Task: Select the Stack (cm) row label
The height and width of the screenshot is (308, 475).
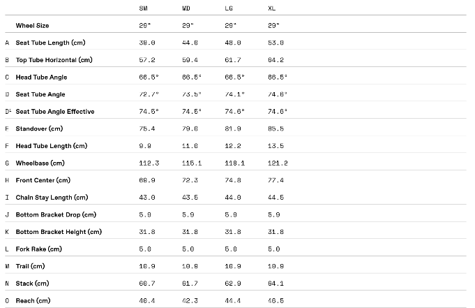Action: tap(32, 284)
